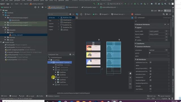Viewport: 181px width, 102px height.
Task: Select Layouts palette category
Action: pos(51,24)
